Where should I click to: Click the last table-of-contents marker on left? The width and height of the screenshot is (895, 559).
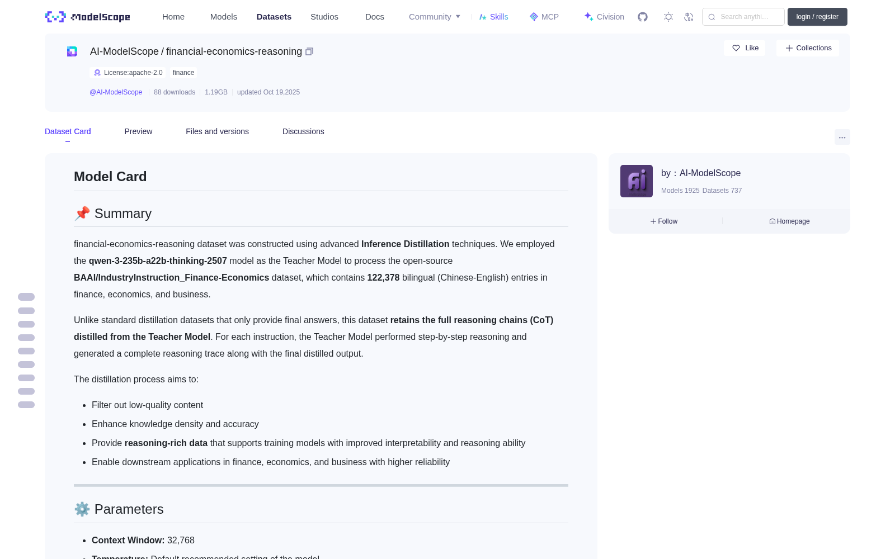tap(26, 405)
